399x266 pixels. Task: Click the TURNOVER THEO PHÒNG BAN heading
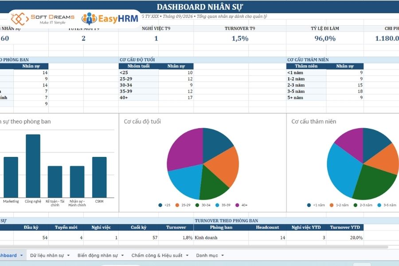[x=227, y=221]
